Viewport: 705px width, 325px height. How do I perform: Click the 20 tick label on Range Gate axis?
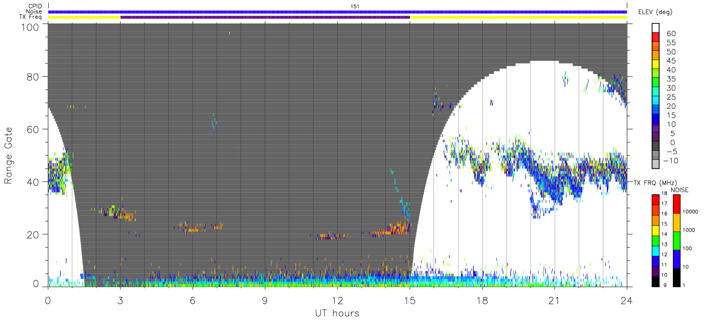pos(32,234)
